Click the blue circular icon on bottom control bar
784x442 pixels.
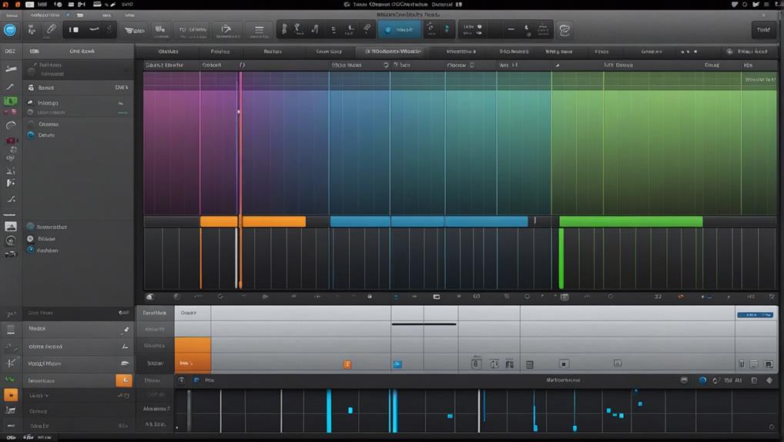click(702, 381)
